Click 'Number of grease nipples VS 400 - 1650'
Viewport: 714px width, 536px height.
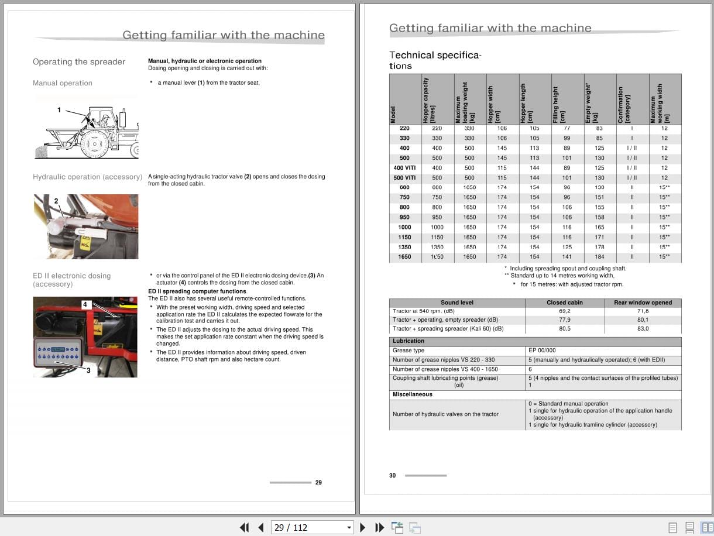point(445,369)
